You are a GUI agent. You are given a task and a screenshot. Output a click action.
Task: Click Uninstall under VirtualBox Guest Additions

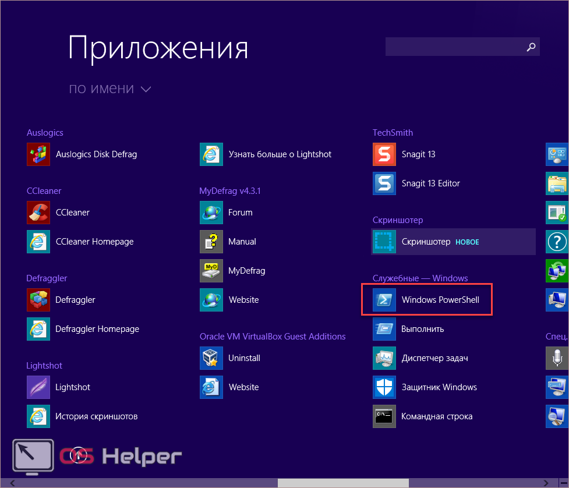point(244,358)
